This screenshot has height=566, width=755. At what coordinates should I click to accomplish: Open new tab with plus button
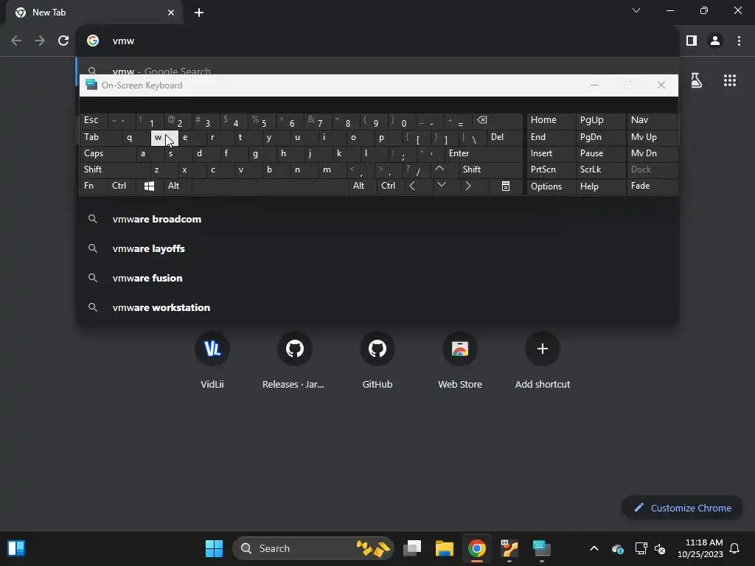click(199, 13)
